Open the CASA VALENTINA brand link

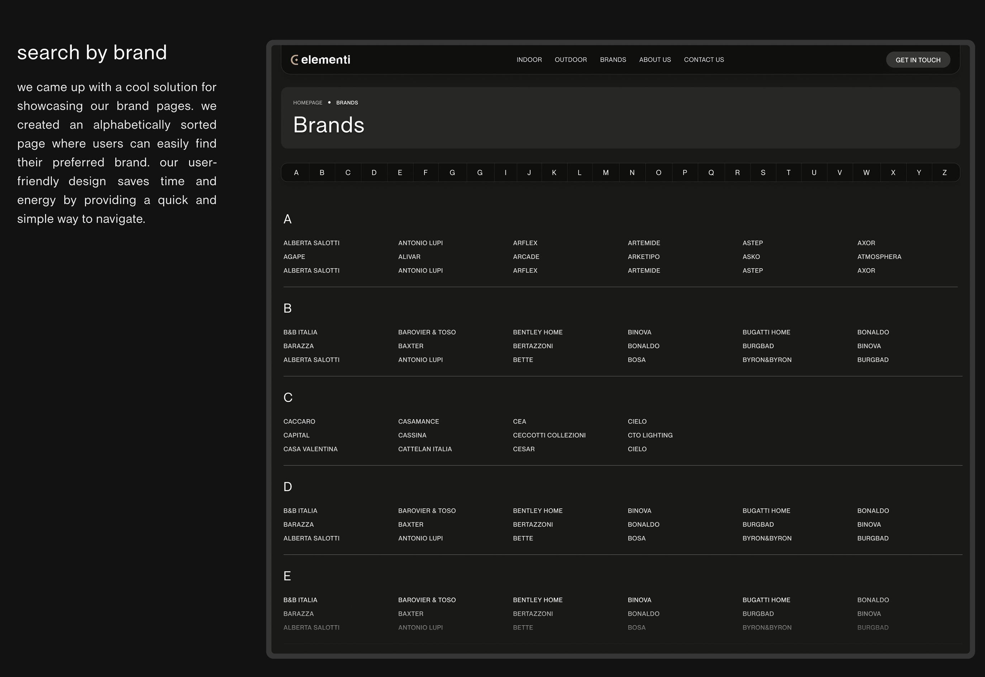[310, 449]
